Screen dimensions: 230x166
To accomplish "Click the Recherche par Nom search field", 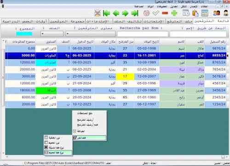I will (x=143, y=34).
